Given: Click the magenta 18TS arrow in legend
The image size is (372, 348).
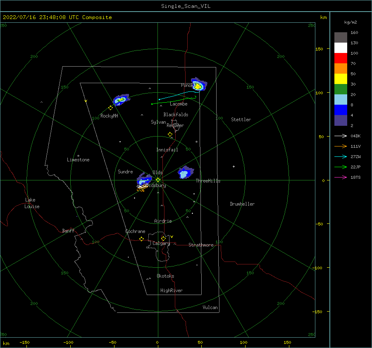Looking at the screenshot, I should [x=341, y=177].
